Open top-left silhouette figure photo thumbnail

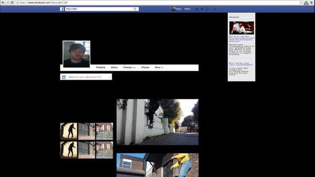coord(68,131)
